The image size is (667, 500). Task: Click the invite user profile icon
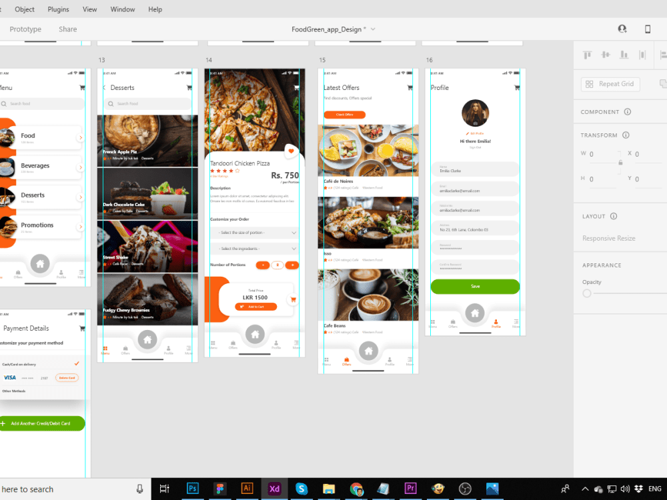tap(622, 29)
